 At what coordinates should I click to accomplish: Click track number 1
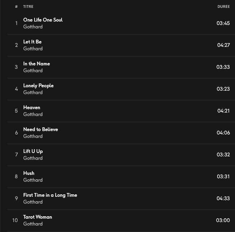tap(16, 23)
